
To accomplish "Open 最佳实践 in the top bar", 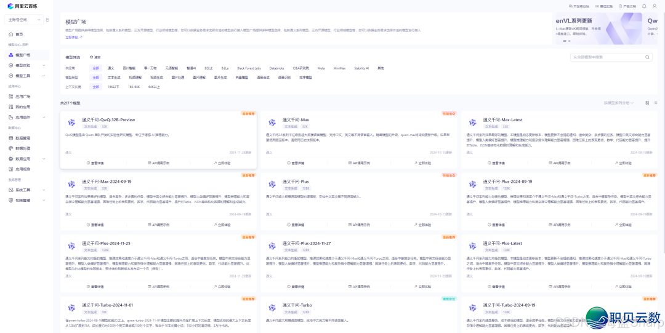I will [604, 6].
